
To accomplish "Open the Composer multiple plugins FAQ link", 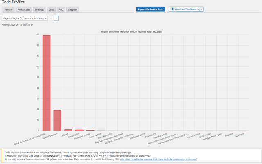I will [x=158, y=159].
